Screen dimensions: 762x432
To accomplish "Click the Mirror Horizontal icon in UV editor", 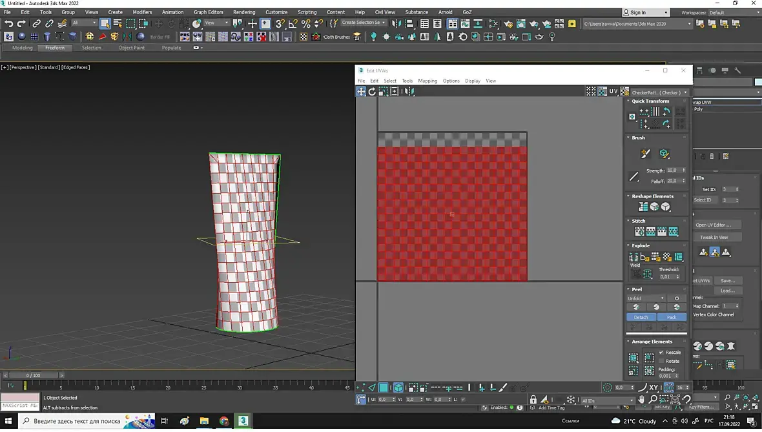I will click(x=409, y=92).
